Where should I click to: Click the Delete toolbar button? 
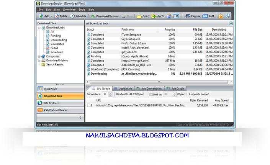coord(61,16)
